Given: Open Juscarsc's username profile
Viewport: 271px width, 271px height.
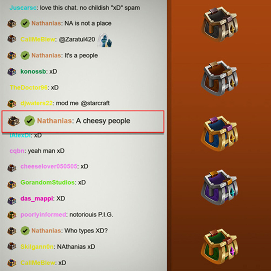Looking at the screenshot, I should click(23, 8).
